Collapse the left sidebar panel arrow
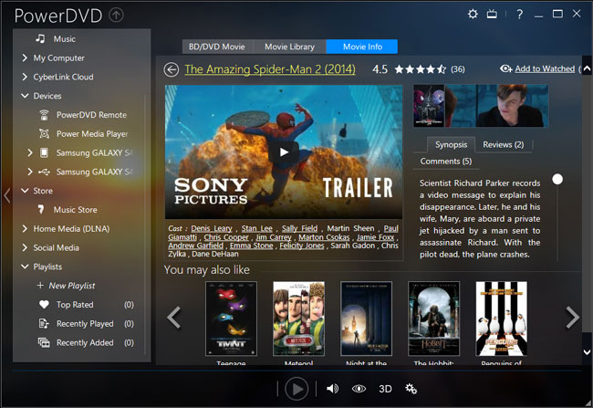The image size is (593, 408). tap(6, 196)
